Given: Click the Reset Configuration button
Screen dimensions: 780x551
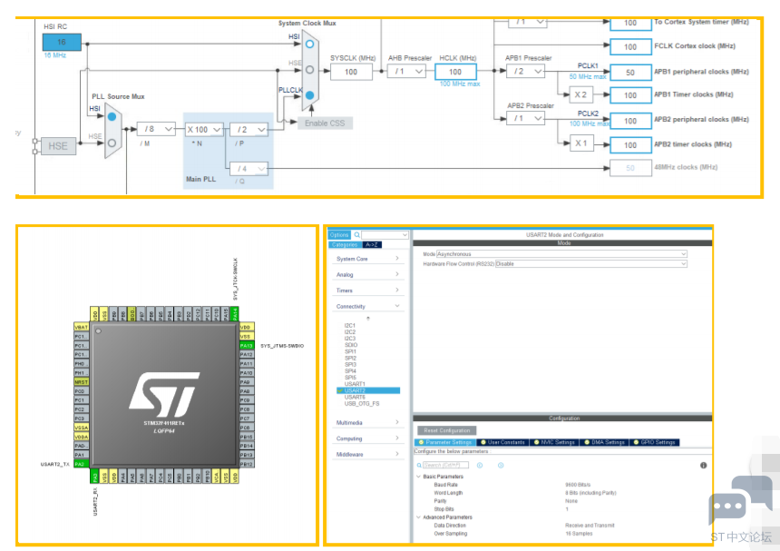Looking at the screenshot, I should (x=447, y=430).
